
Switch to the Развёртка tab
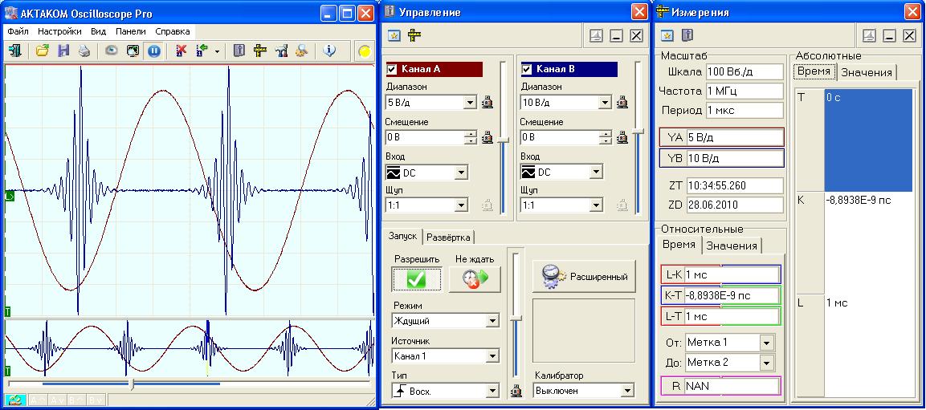point(449,237)
